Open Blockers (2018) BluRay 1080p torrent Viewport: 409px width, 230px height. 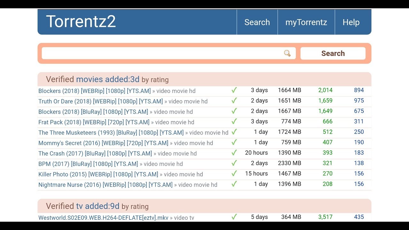[93, 112]
